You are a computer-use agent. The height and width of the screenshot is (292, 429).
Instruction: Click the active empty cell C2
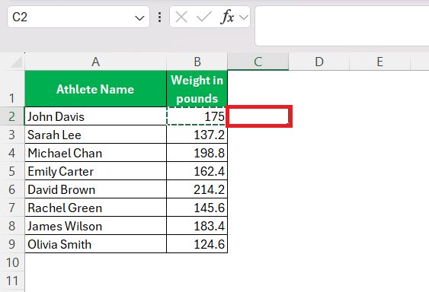point(258,116)
